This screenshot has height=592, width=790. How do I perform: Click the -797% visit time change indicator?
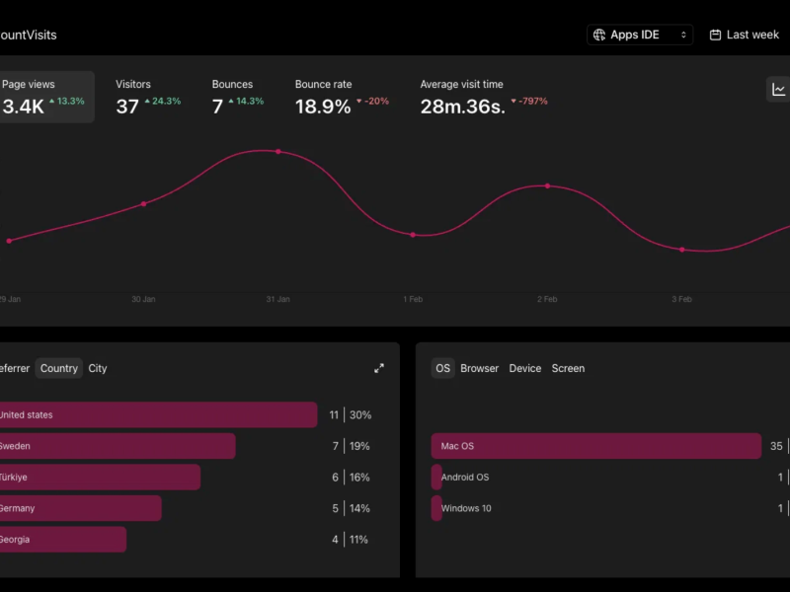(x=529, y=102)
